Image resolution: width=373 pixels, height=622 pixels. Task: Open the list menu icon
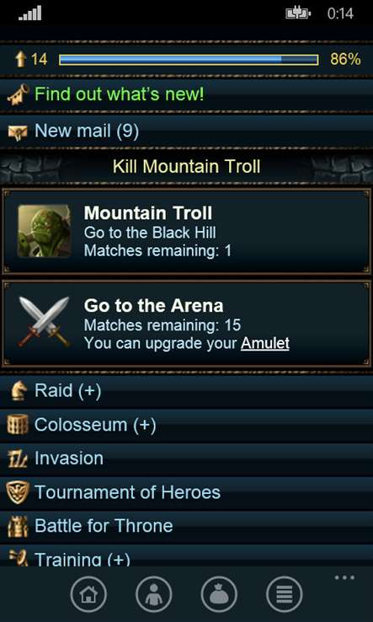(x=285, y=594)
